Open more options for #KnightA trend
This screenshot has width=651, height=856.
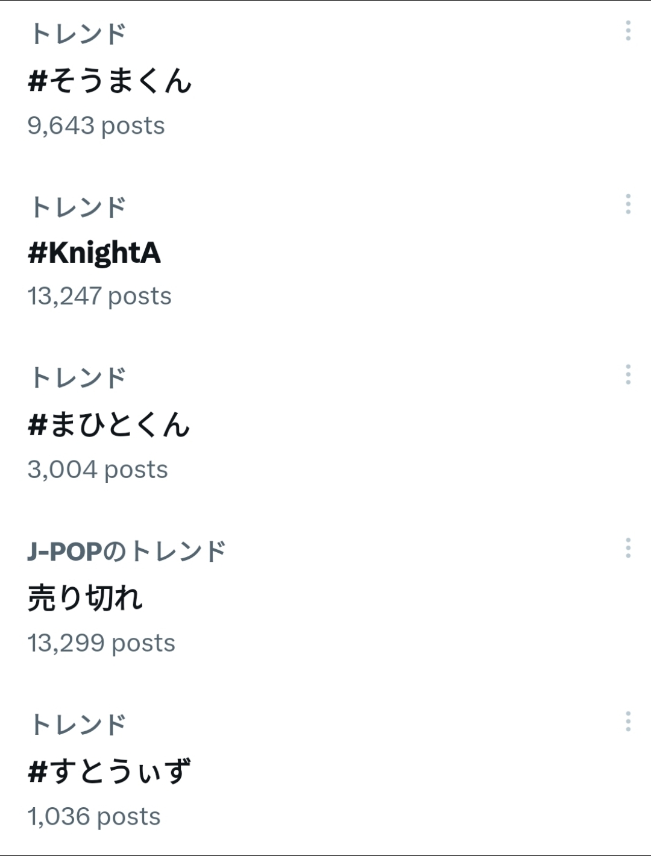coord(628,204)
